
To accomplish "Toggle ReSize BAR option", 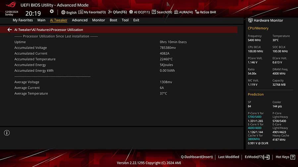I will coord(208,12).
